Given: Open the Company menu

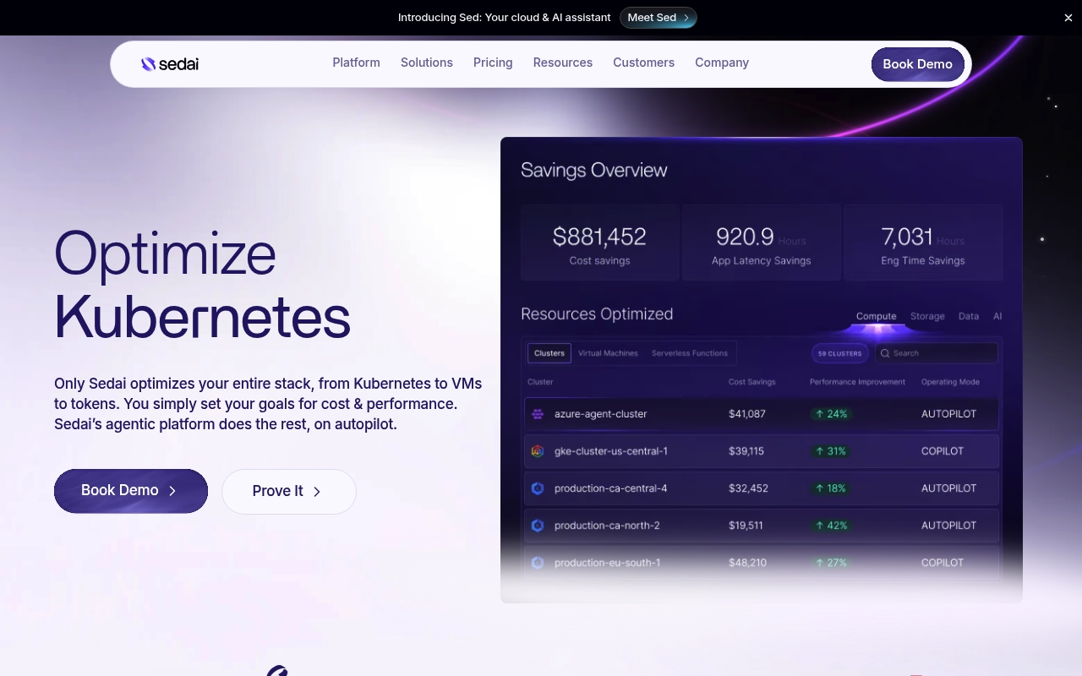Looking at the screenshot, I should (722, 63).
